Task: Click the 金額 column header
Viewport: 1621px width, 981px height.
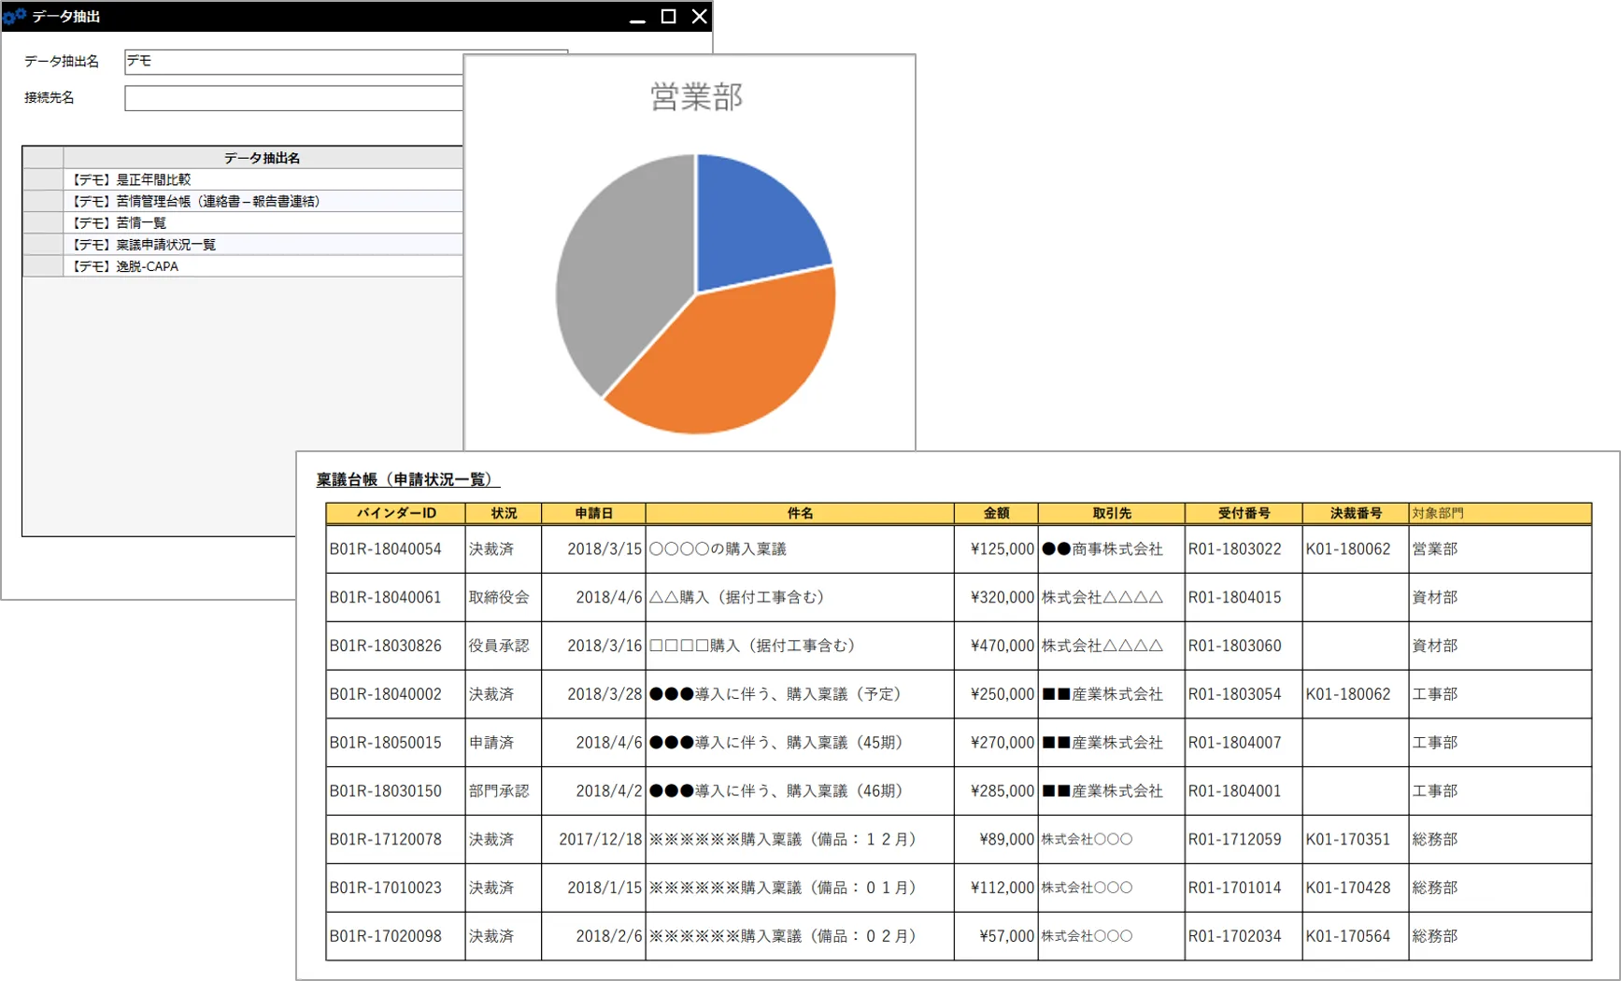Action: coord(996,513)
